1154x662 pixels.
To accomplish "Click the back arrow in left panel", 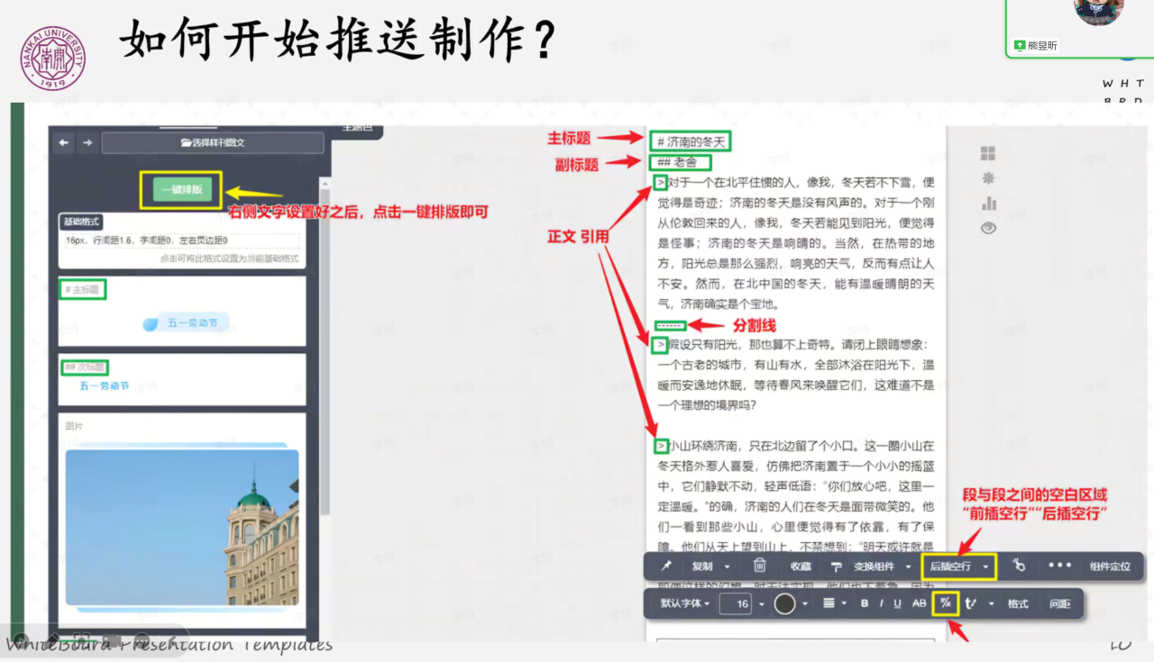I will point(64,142).
